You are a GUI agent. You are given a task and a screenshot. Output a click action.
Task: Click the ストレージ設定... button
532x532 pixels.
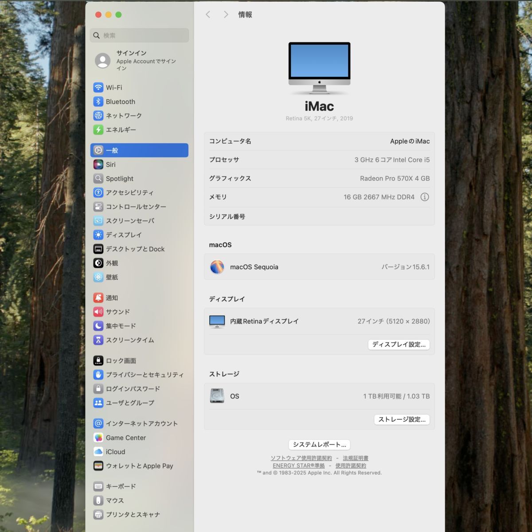coord(402,419)
